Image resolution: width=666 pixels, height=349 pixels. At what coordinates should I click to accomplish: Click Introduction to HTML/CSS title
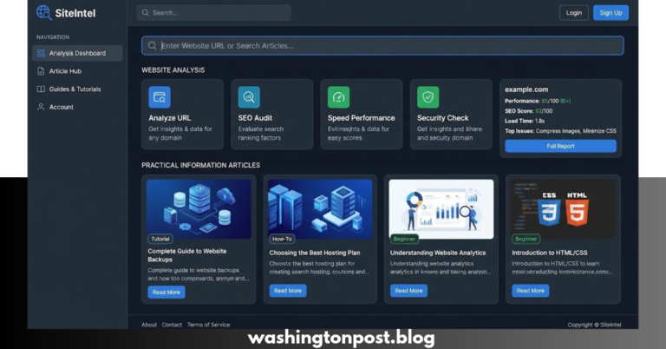pos(550,253)
